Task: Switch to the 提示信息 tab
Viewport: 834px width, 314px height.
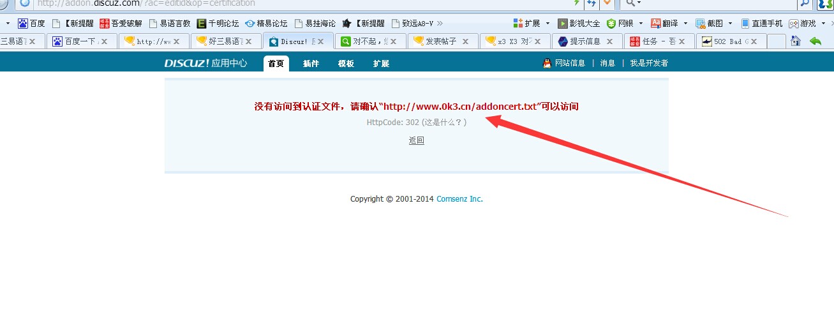Action: (586, 41)
